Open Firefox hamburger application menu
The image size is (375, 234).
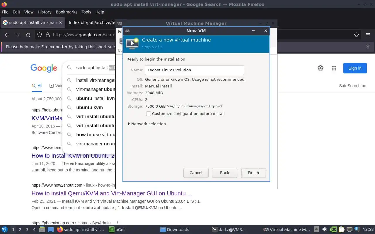(368, 35)
